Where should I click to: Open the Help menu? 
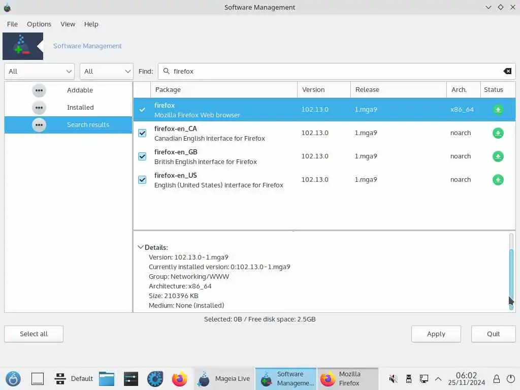pyautogui.click(x=91, y=24)
